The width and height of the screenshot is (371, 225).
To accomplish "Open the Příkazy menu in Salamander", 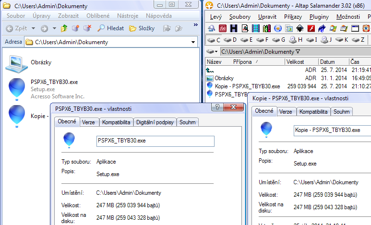I will (x=293, y=17).
